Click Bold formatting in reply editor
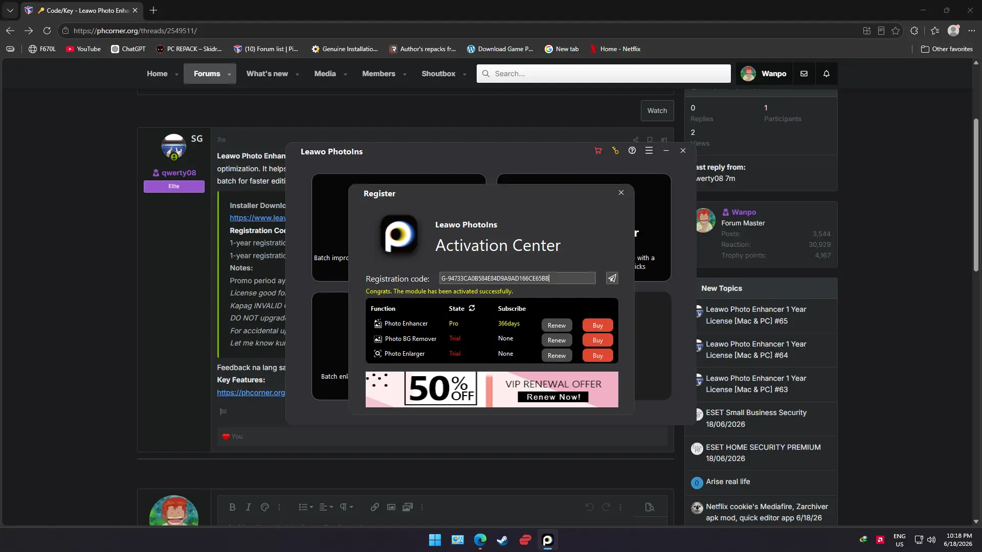The height and width of the screenshot is (552, 982). [x=232, y=507]
